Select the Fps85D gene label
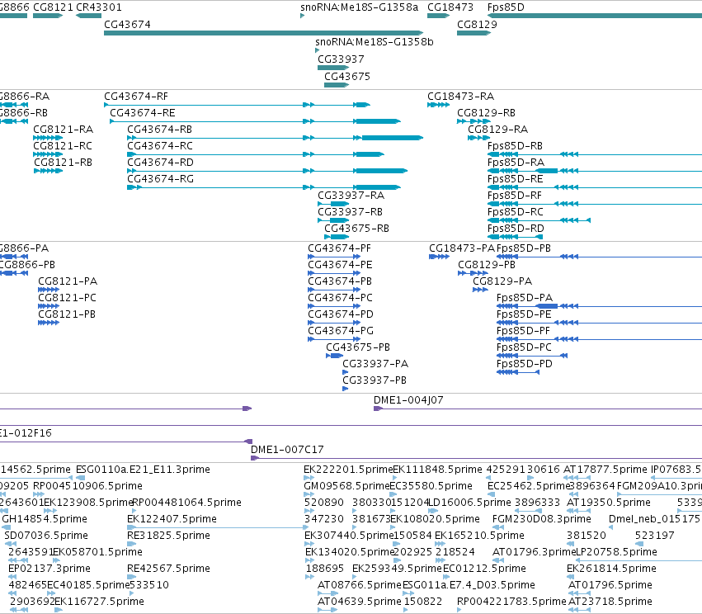Viewport: 702px width, 614px height. coord(506,7)
